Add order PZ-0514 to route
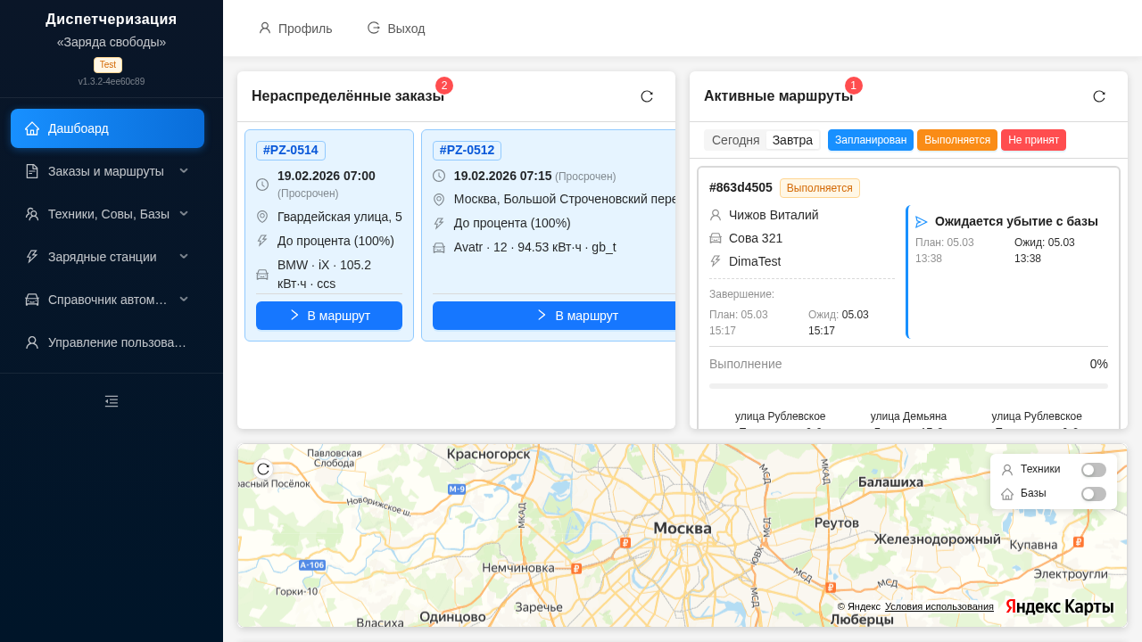 (328, 316)
